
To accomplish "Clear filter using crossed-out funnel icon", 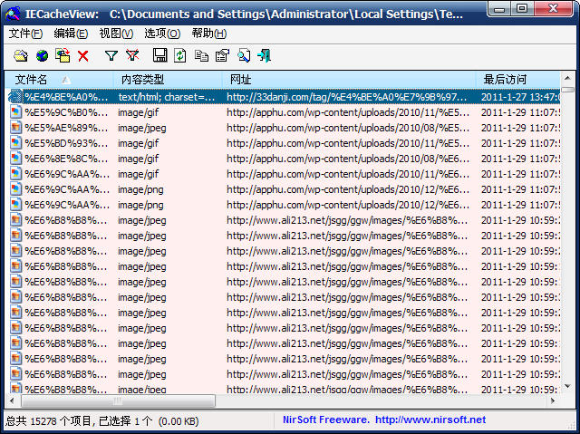I will pos(132,55).
